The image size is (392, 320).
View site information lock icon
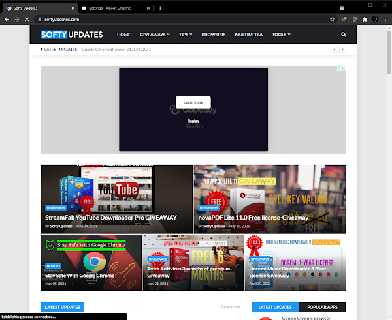click(x=39, y=19)
